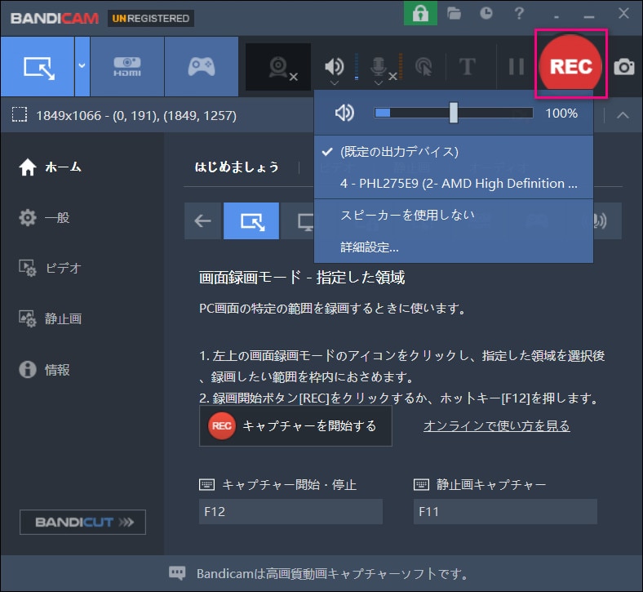
Task: Select audio-only mode icon in mode strip
Action: tap(600, 220)
